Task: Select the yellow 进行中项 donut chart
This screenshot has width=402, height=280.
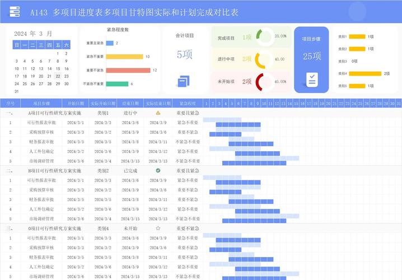Action: click(x=264, y=59)
